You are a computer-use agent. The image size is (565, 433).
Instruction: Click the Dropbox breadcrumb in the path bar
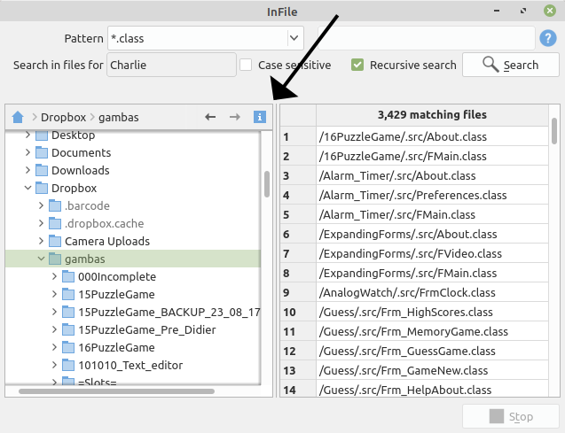tap(64, 117)
